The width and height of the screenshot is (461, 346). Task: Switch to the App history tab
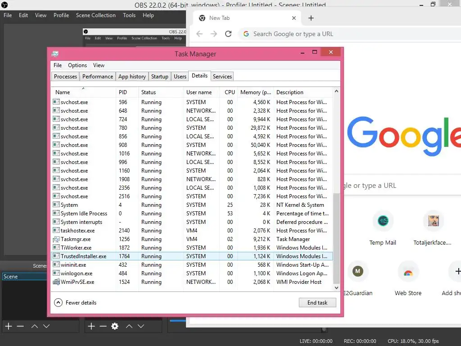132,77
